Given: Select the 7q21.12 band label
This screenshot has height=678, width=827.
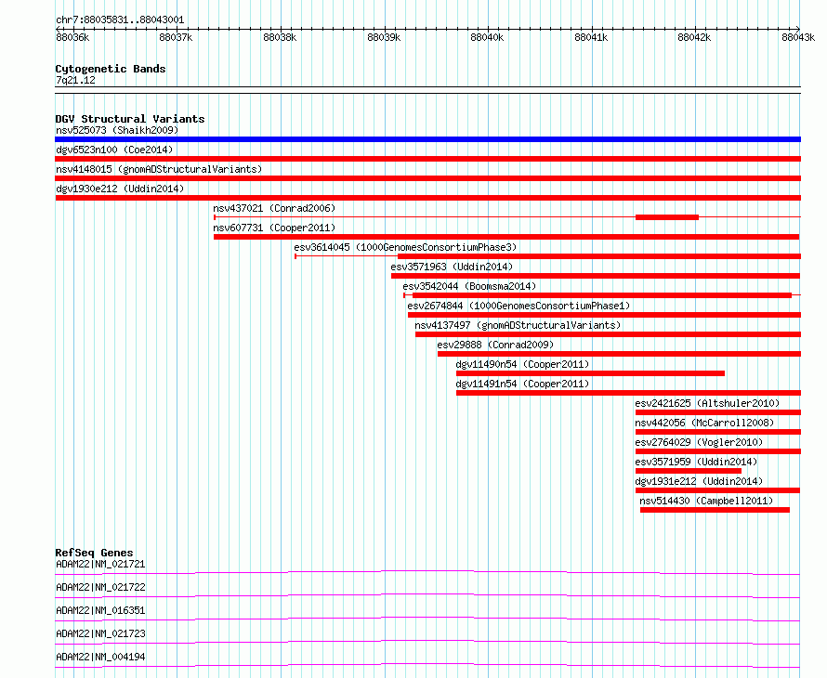Looking at the screenshot, I should (x=75, y=80).
